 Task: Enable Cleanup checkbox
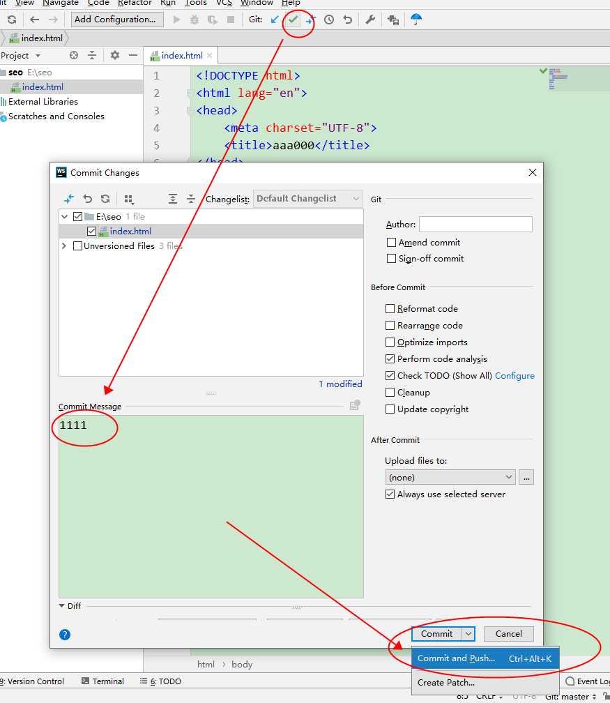coord(390,392)
